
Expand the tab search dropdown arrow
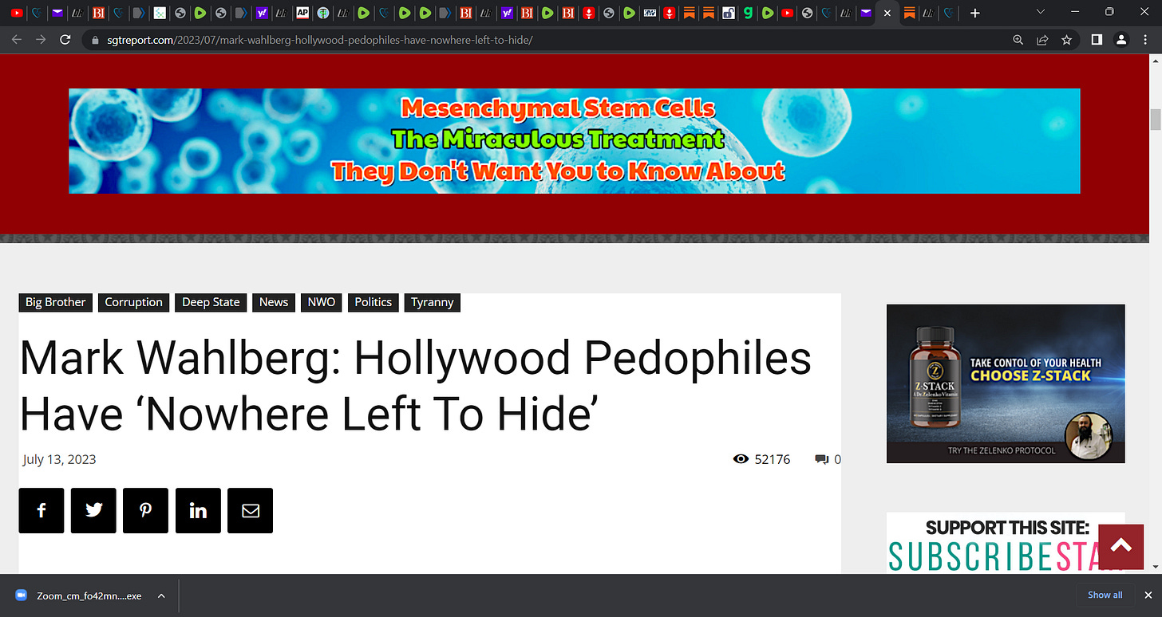(x=1040, y=12)
